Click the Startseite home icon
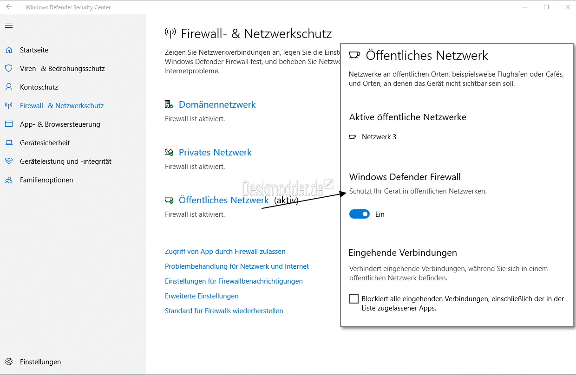This screenshot has width=576, height=375. [8, 50]
